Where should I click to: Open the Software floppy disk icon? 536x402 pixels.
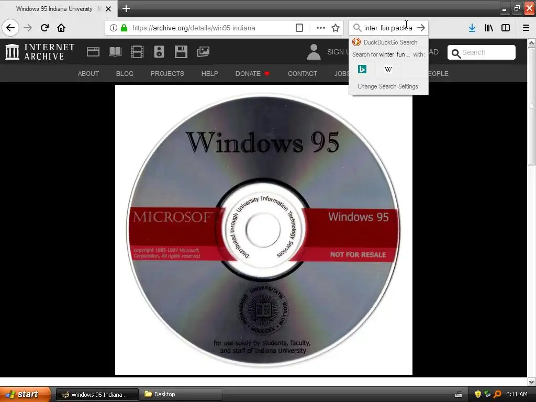pos(181,52)
